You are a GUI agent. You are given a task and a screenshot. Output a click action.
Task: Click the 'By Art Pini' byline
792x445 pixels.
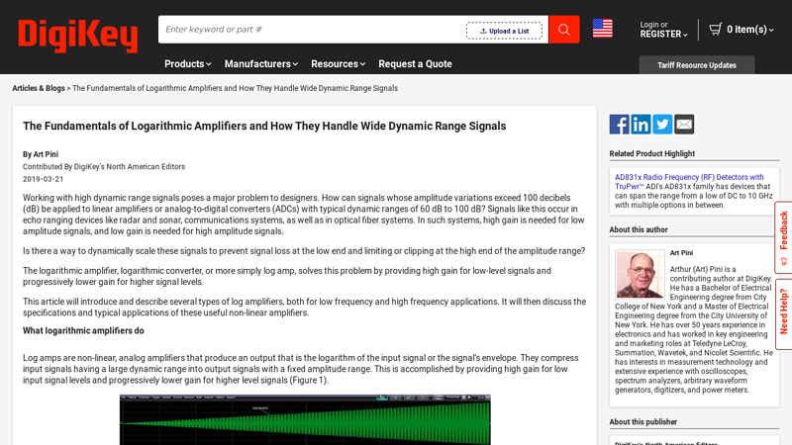pos(41,154)
